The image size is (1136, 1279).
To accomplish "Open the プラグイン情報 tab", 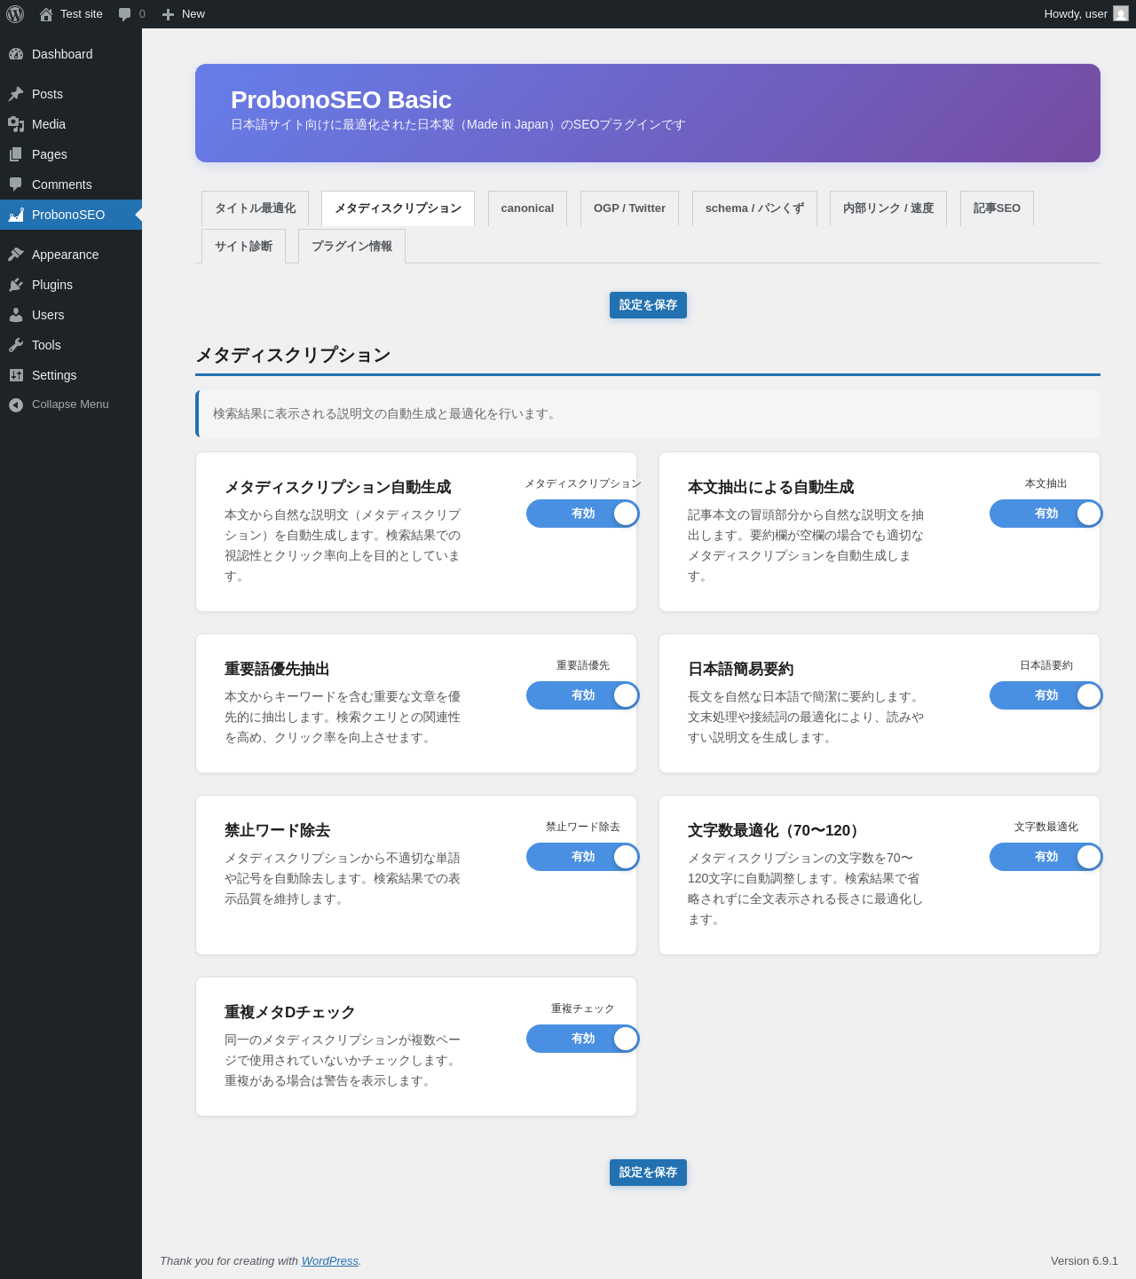I will (351, 247).
